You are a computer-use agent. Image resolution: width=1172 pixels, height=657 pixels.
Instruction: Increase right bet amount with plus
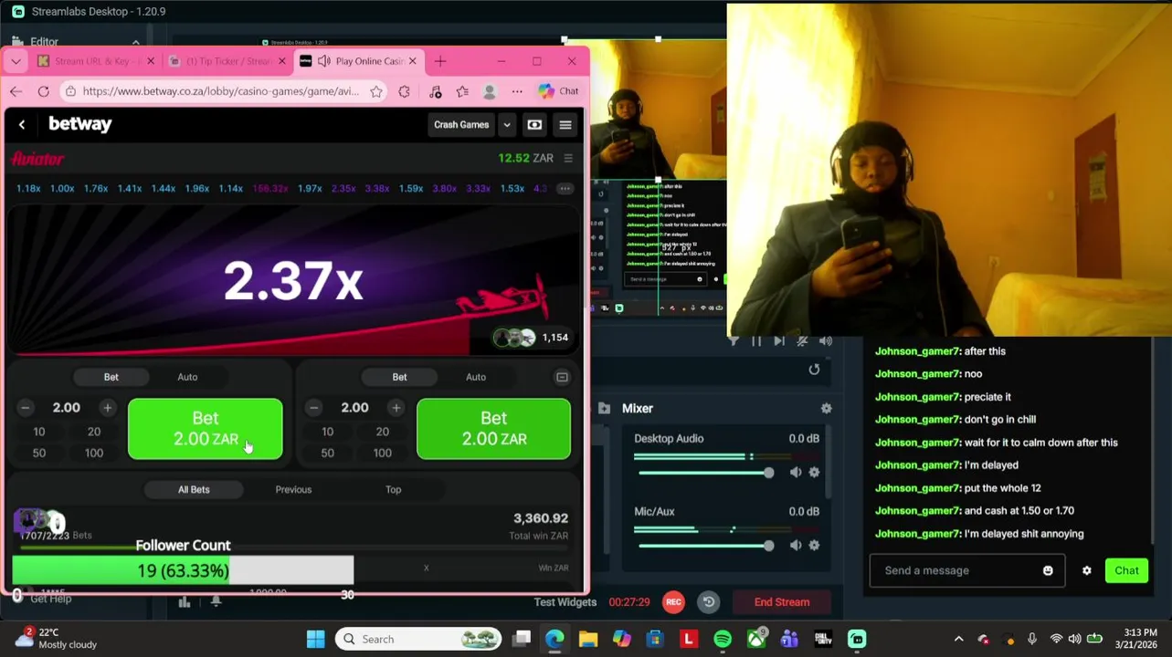click(x=396, y=408)
